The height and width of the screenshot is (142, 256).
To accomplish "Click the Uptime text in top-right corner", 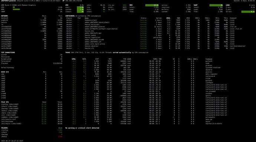I will (244, 1).
